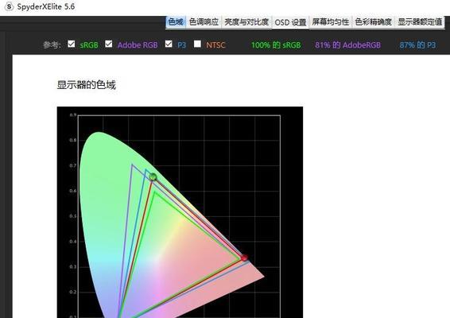The height and width of the screenshot is (318, 450).
Task: Select the OSD 设置 tab
Action: pos(290,22)
